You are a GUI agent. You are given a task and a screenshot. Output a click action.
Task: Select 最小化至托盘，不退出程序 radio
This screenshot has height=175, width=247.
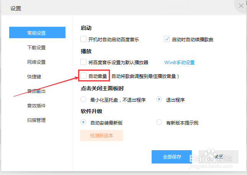pyautogui.click(x=83, y=99)
